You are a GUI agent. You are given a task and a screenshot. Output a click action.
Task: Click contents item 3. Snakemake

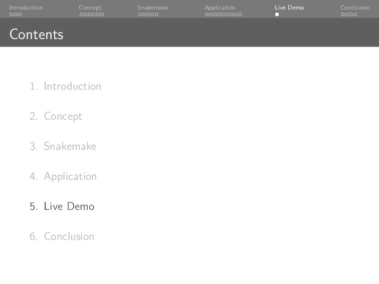[70, 146]
